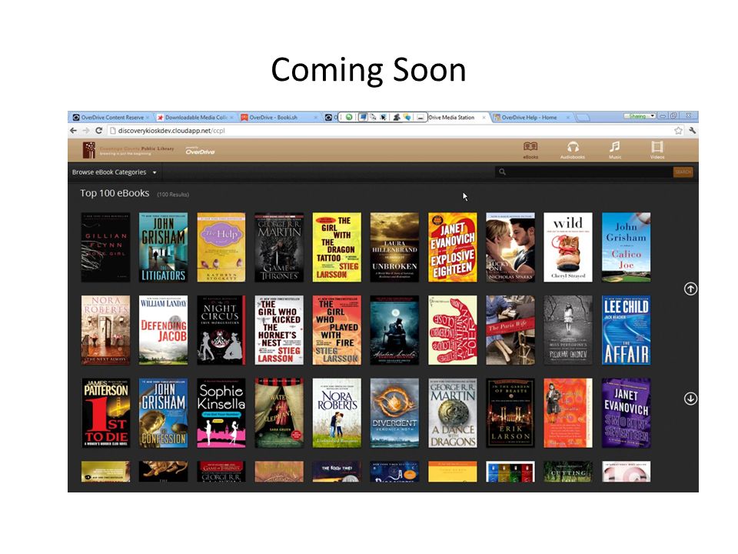738x554 pixels.
Task: Open the Audiobooks headphones icon
Action: point(572,147)
